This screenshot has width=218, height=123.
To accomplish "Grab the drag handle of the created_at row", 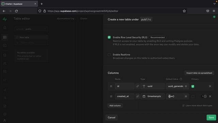I will point(111,96).
